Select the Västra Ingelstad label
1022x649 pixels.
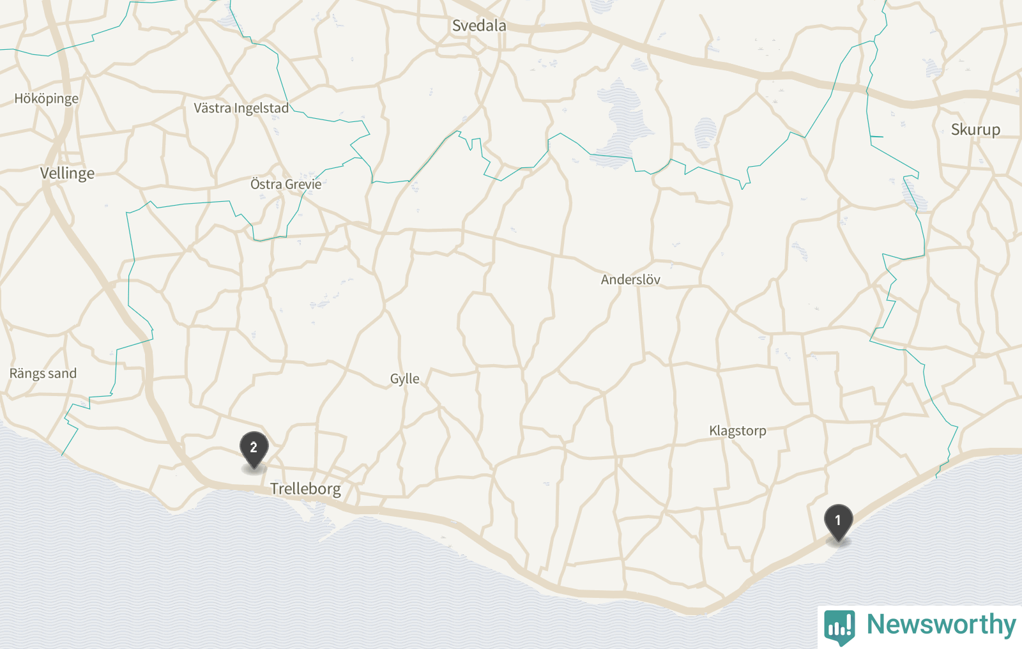click(x=241, y=108)
